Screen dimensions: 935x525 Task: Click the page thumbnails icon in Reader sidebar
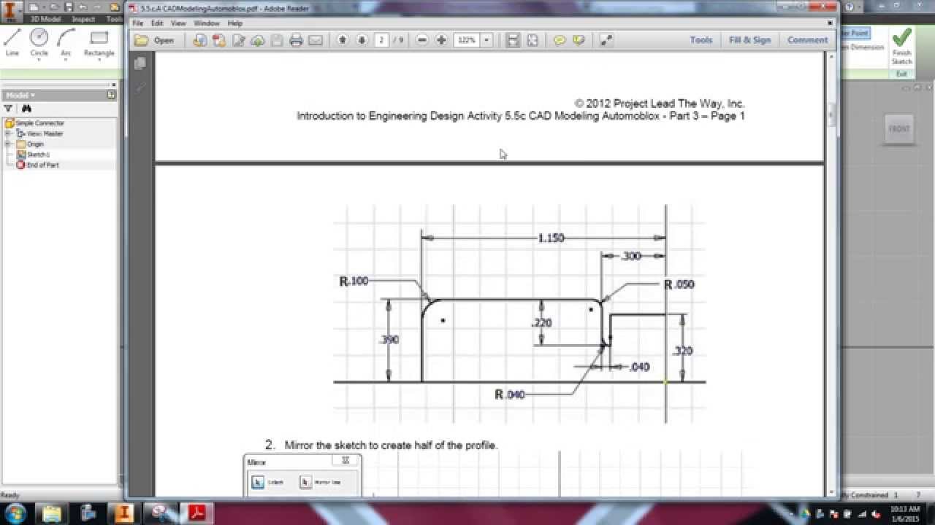[x=140, y=64]
